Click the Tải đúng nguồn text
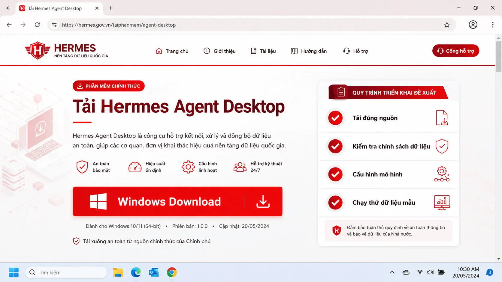This screenshot has width=502, height=282. [x=375, y=118]
